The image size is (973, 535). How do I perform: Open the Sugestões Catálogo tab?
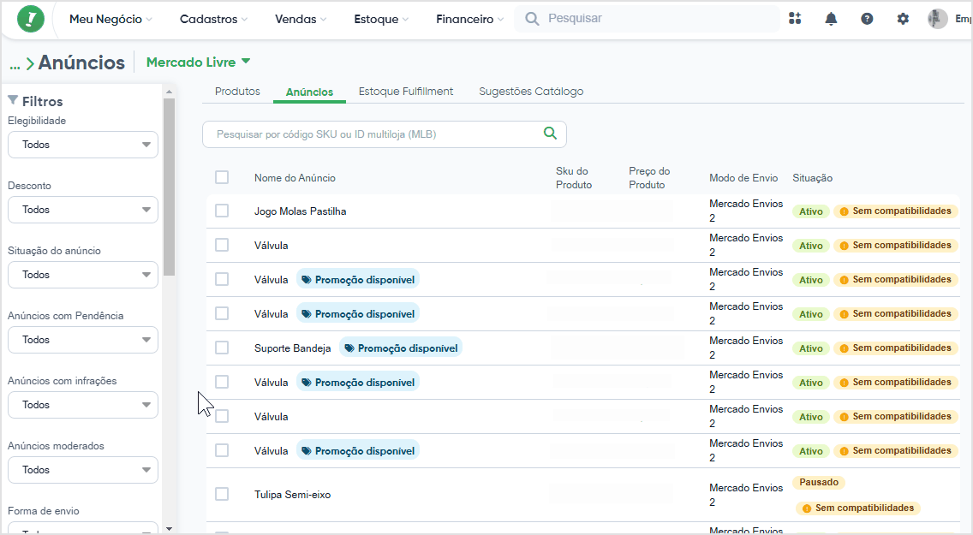click(531, 92)
